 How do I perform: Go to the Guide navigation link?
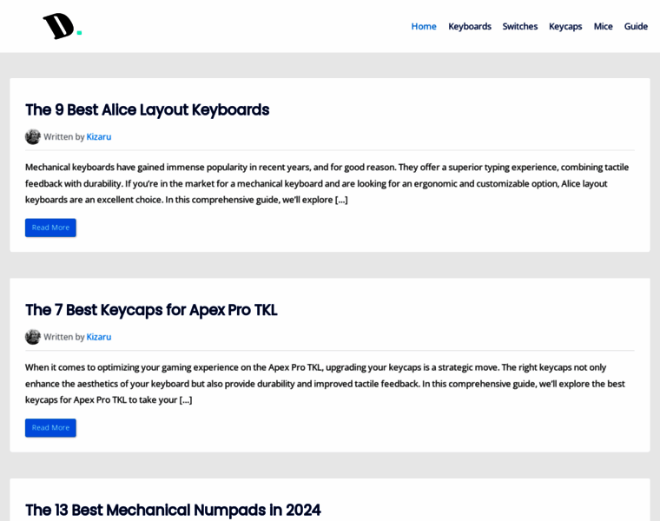click(636, 27)
